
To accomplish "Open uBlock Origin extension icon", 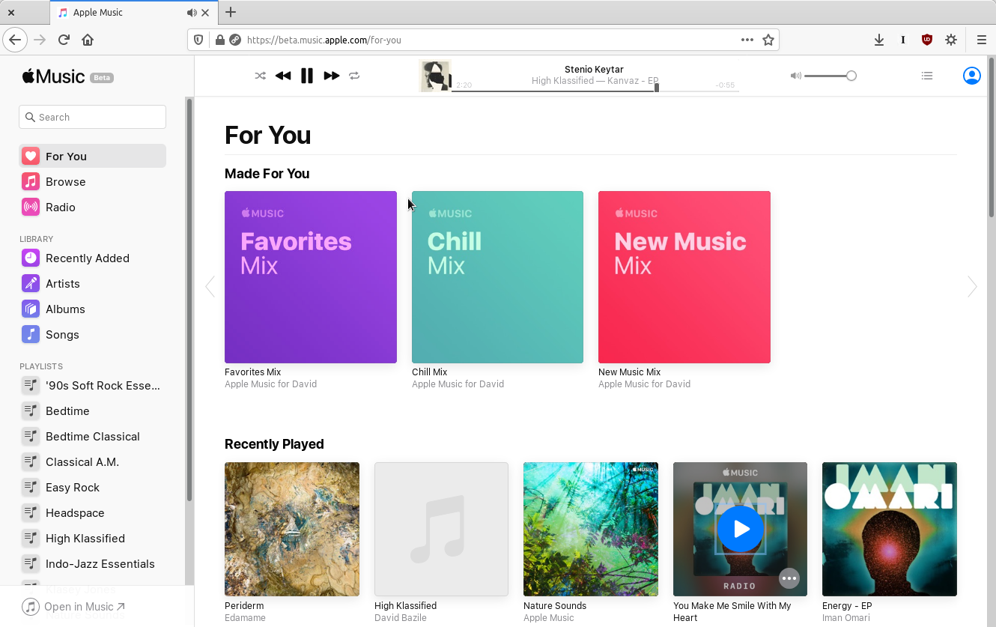I will pos(927,40).
